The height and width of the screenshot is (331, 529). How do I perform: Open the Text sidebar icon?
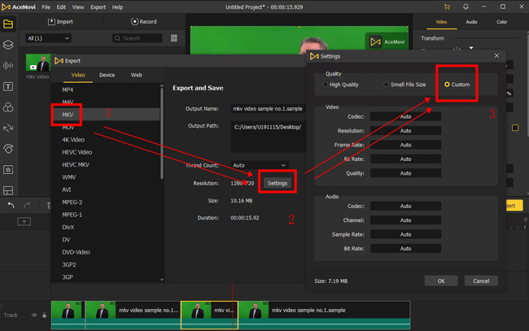(x=8, y=87)
